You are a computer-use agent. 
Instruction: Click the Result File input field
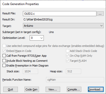tap(60, 14)
